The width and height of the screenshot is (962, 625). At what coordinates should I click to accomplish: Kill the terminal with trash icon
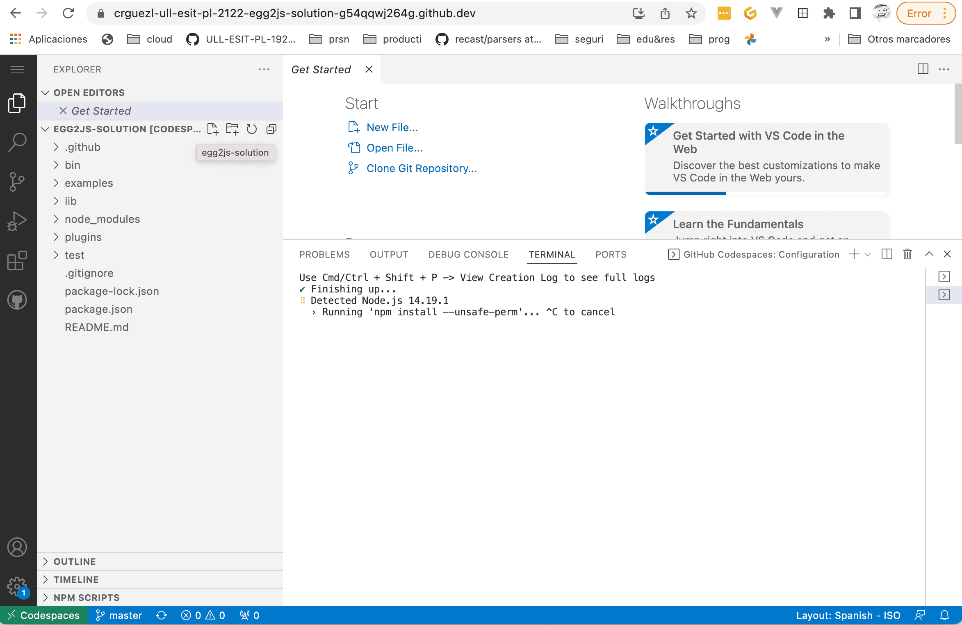coord(907,254)
